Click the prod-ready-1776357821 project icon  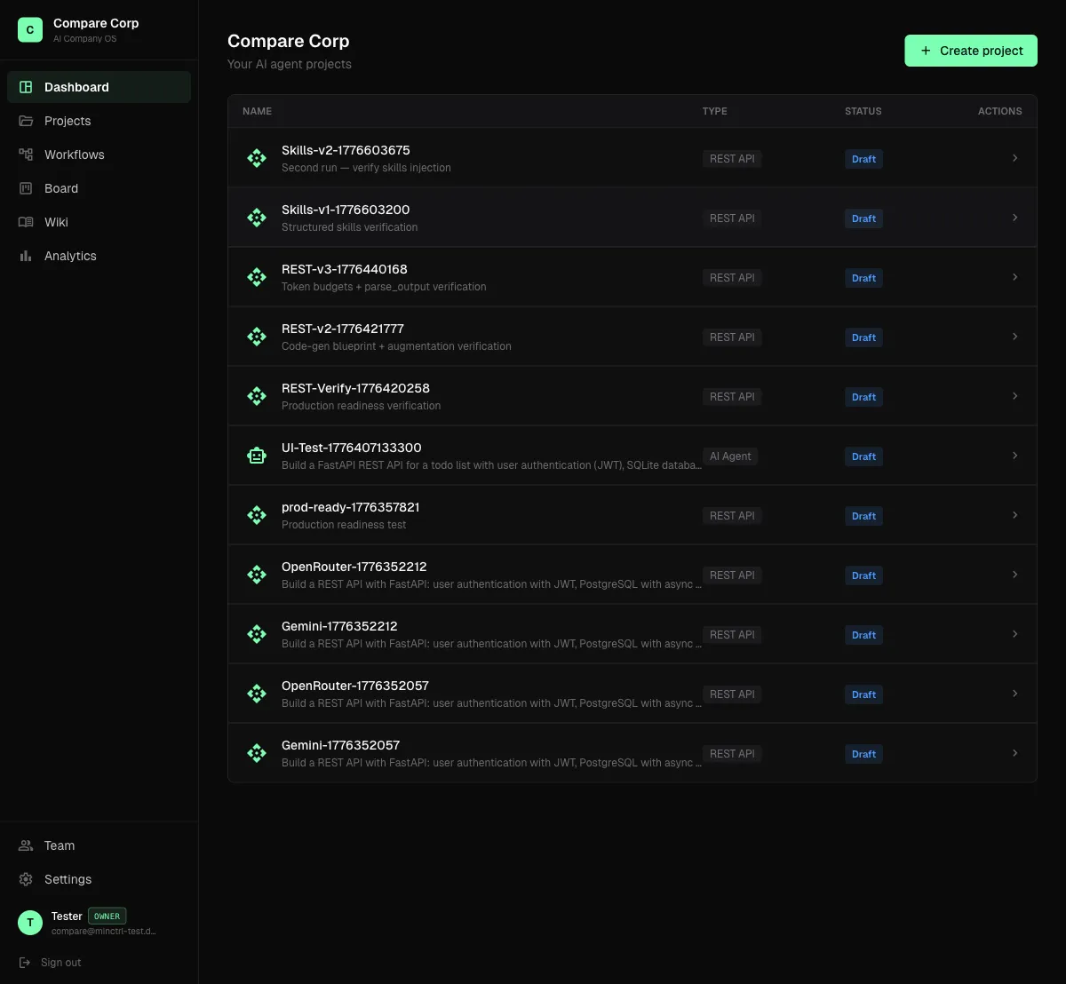(x=257, y=515)
